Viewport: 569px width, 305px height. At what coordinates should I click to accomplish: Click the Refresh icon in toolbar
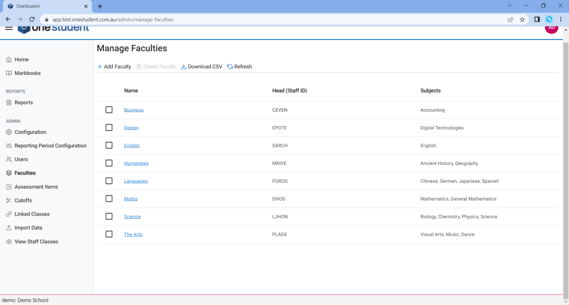(230, 67)
